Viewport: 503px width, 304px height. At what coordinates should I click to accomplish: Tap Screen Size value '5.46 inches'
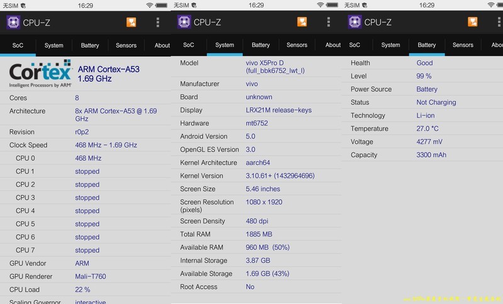coord(263,189)
